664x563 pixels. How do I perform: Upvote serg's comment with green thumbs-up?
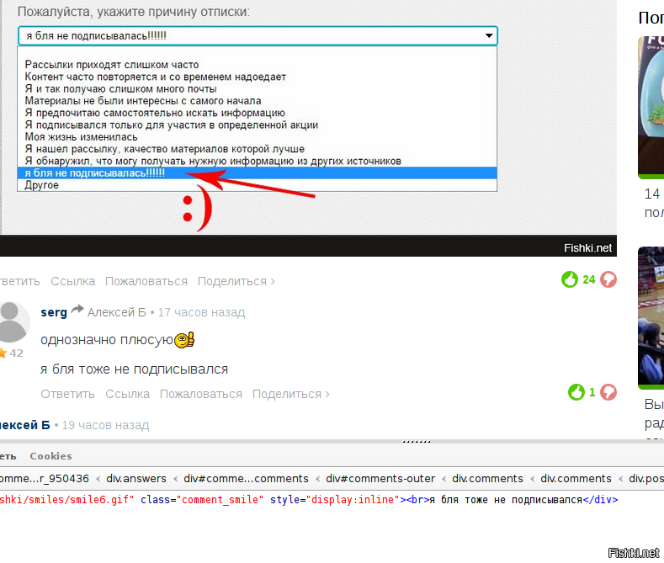[x=576, y=392]
